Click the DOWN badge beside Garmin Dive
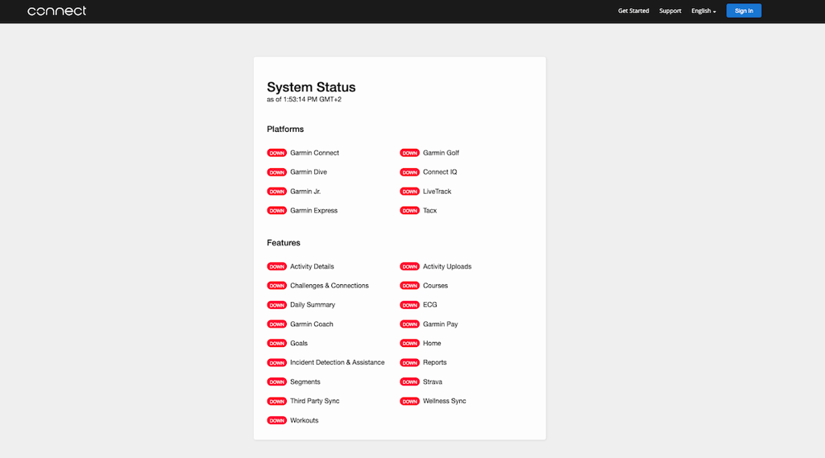 coord(277,172)
